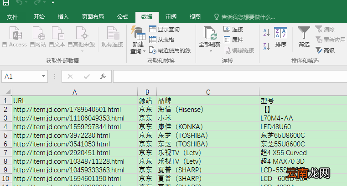Select column A header

(x=75, y=92)
